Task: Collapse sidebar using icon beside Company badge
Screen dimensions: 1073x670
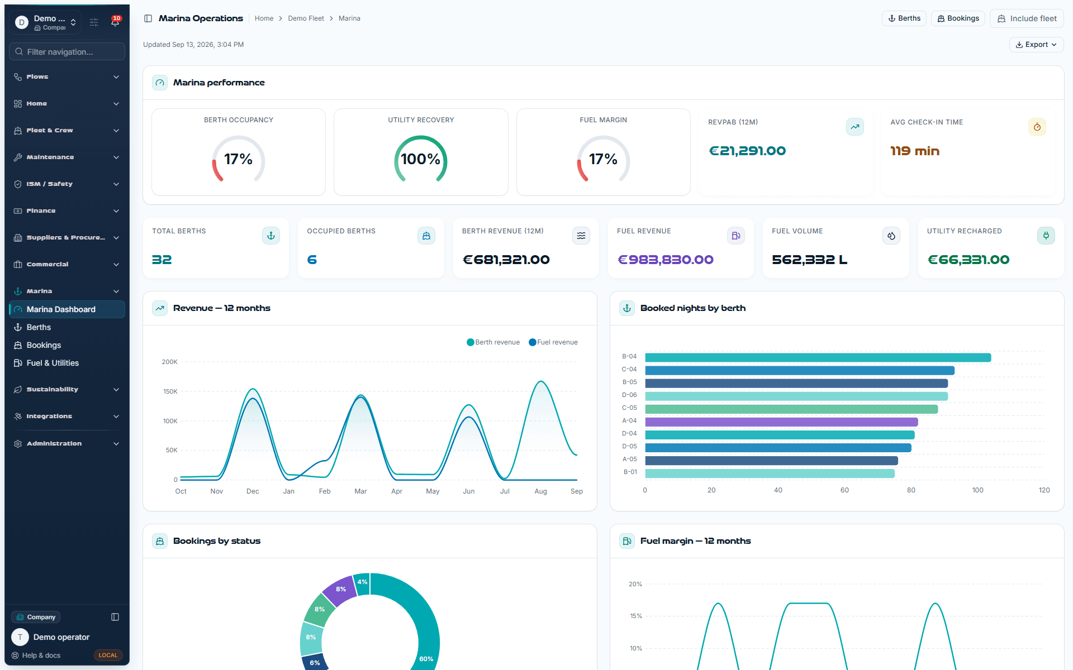Action: [x=115, y=617]
